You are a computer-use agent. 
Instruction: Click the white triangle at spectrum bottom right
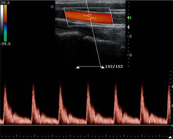[170, 137]
